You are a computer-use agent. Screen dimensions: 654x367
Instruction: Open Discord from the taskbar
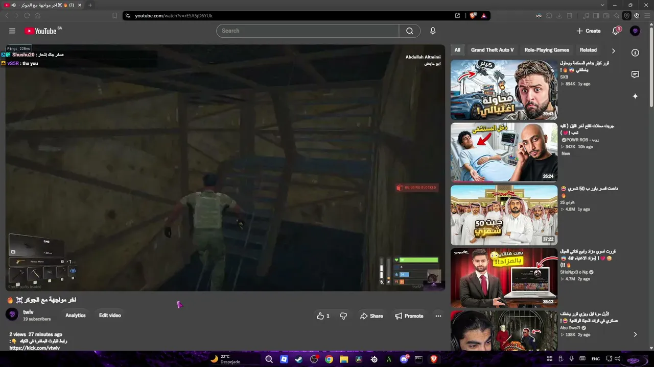(405, 359)
